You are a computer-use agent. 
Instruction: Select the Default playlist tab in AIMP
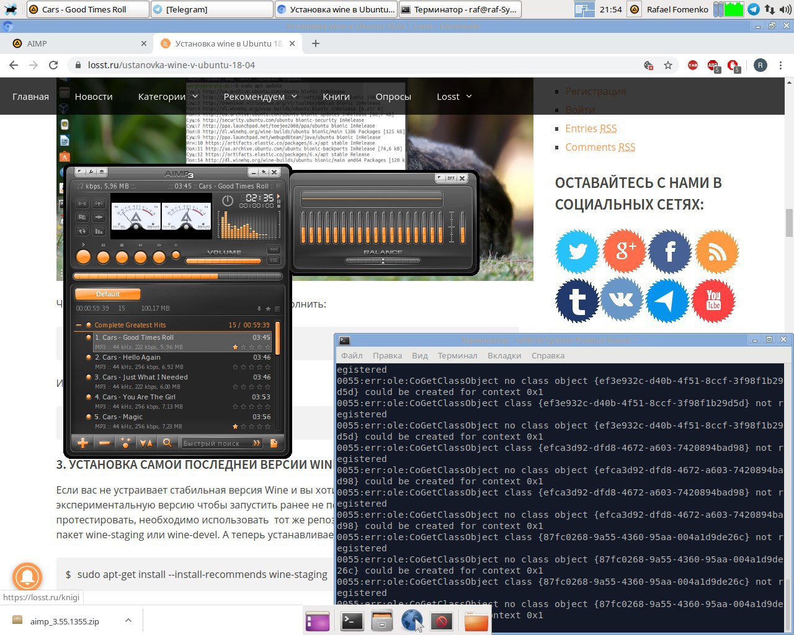108,294
